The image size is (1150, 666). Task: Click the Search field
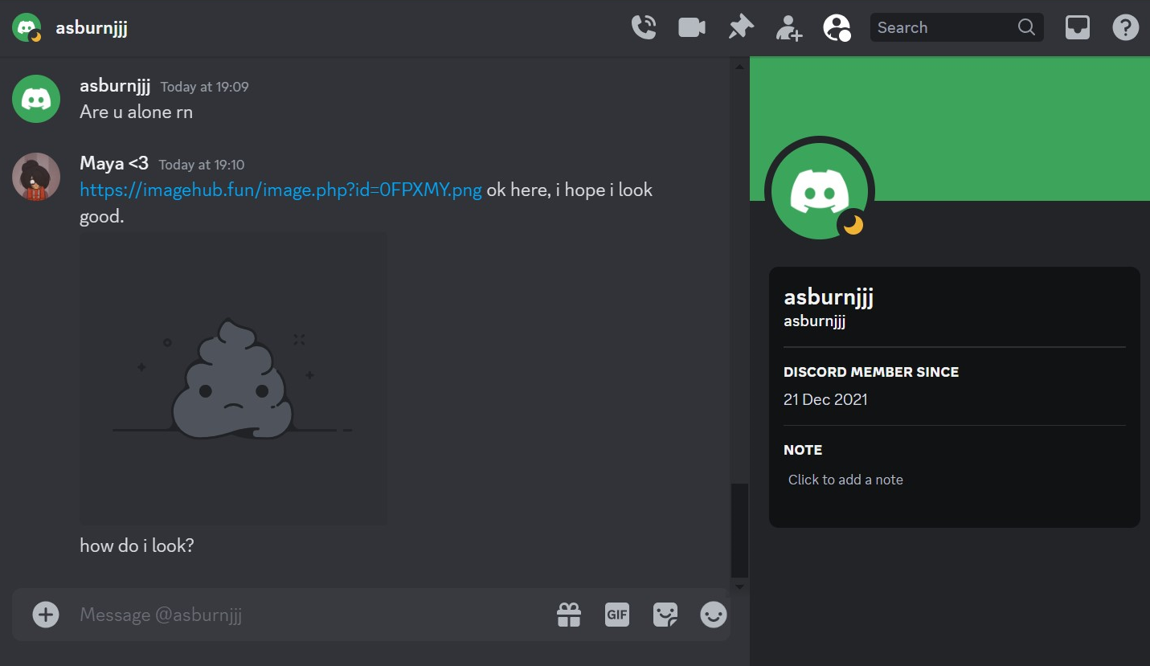click(944, 27)
